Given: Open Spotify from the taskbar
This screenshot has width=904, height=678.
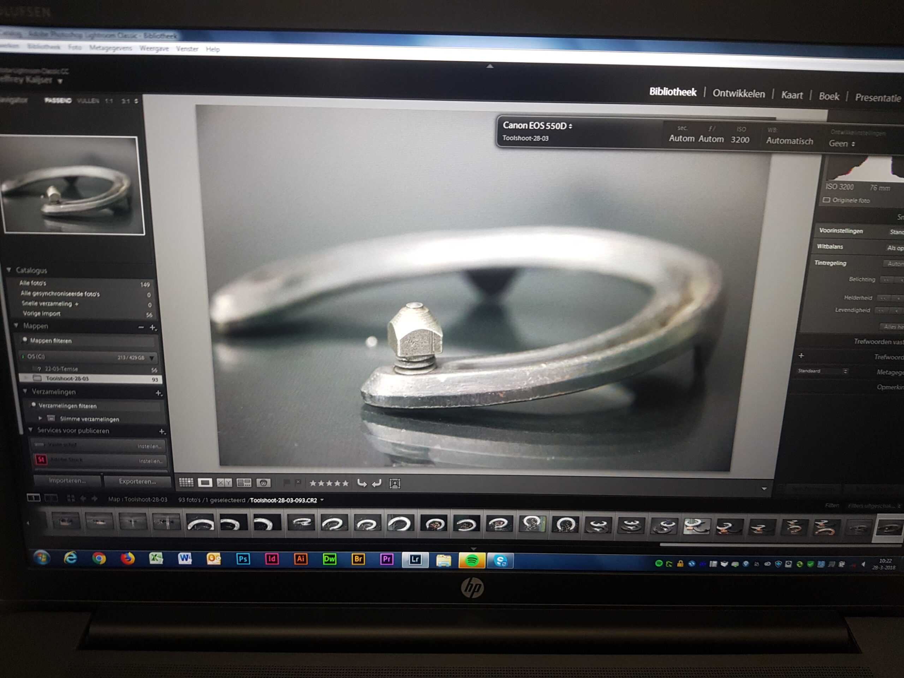Looking at the screenshot, I should point(472,560).
